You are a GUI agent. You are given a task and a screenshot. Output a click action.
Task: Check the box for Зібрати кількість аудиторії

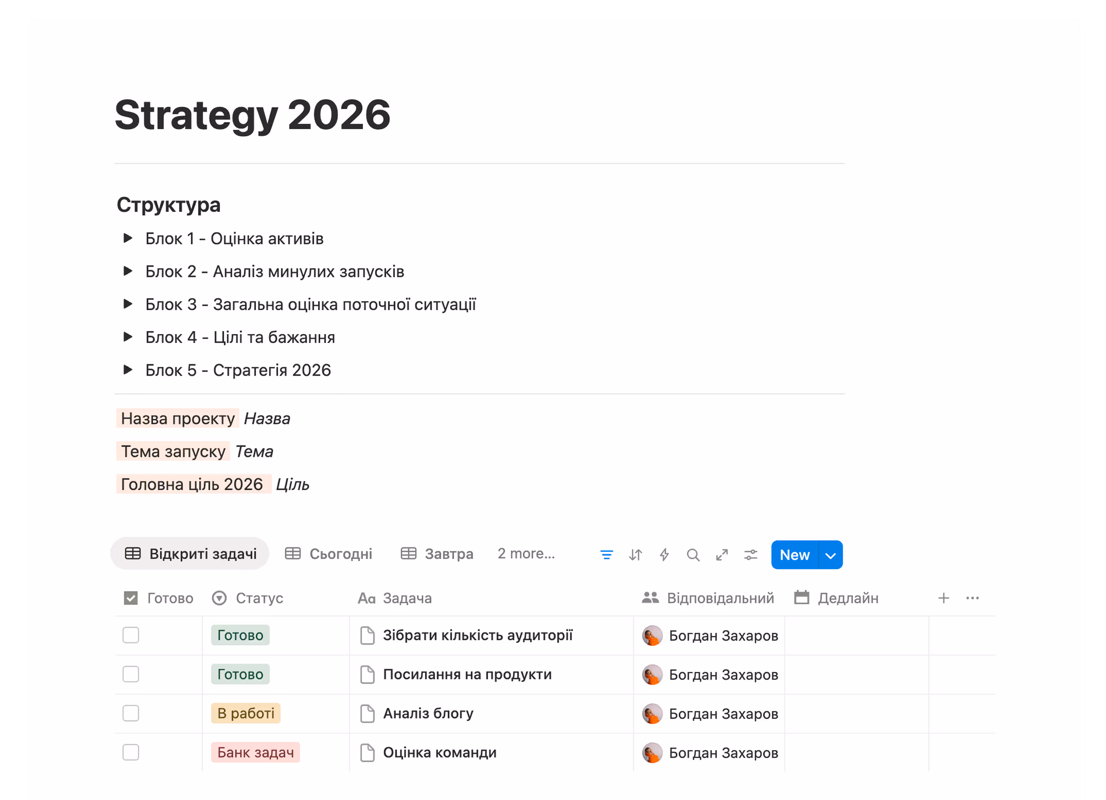131,635
